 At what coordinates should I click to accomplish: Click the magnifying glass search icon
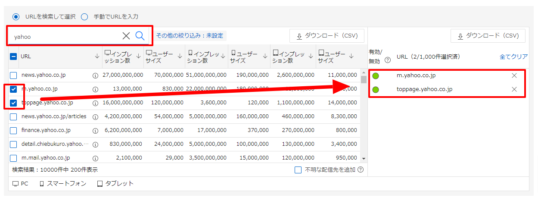point(140,36)
